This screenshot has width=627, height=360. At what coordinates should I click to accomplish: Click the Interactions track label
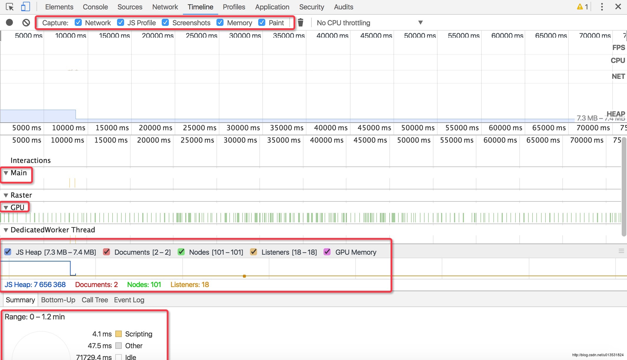click(x=31, y=160)
